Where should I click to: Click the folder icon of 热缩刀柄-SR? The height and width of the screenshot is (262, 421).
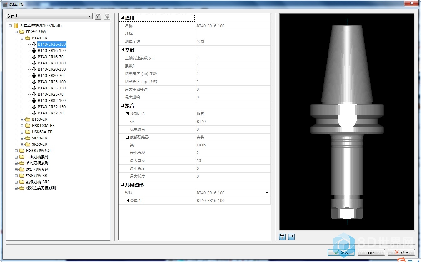pyautogui.click(x=22, y=176)
